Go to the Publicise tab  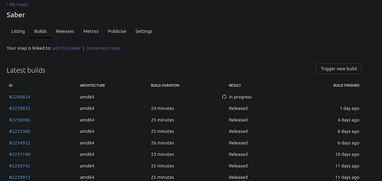click(117, 31)
